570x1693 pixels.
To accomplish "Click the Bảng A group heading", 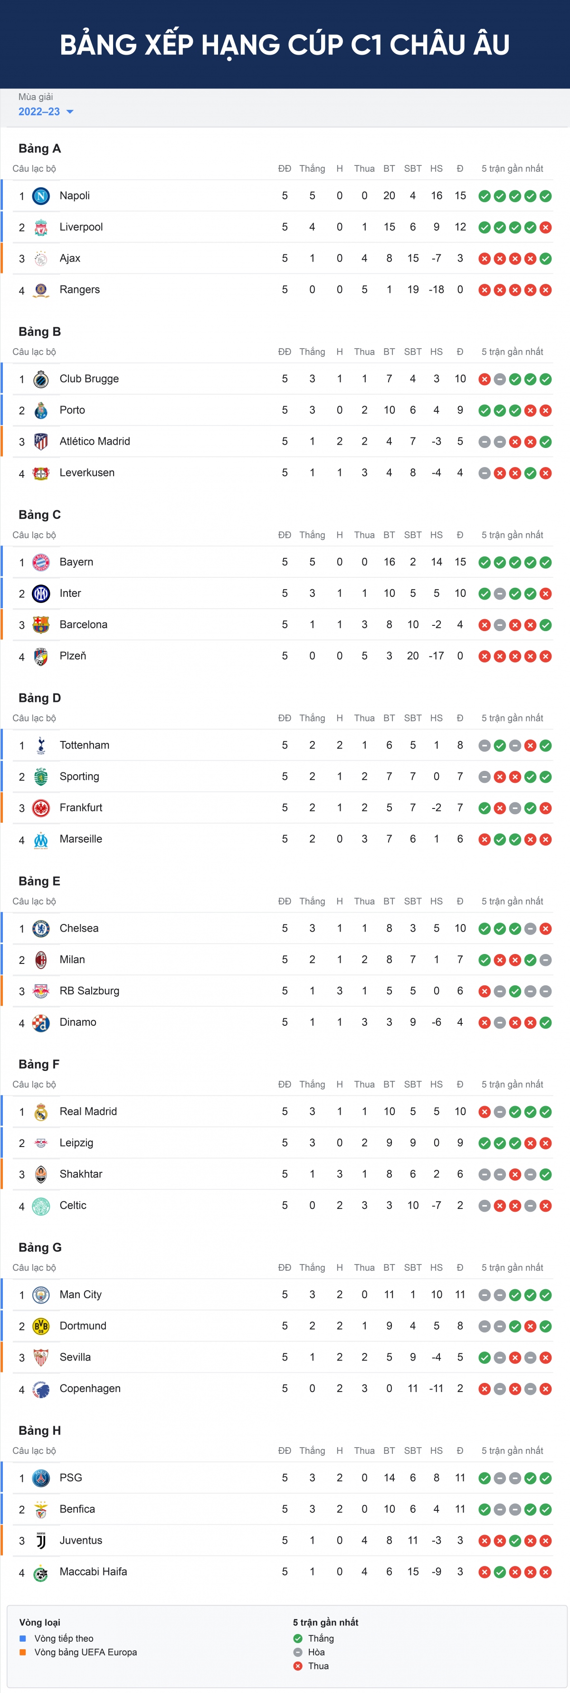I will point(39,148).
